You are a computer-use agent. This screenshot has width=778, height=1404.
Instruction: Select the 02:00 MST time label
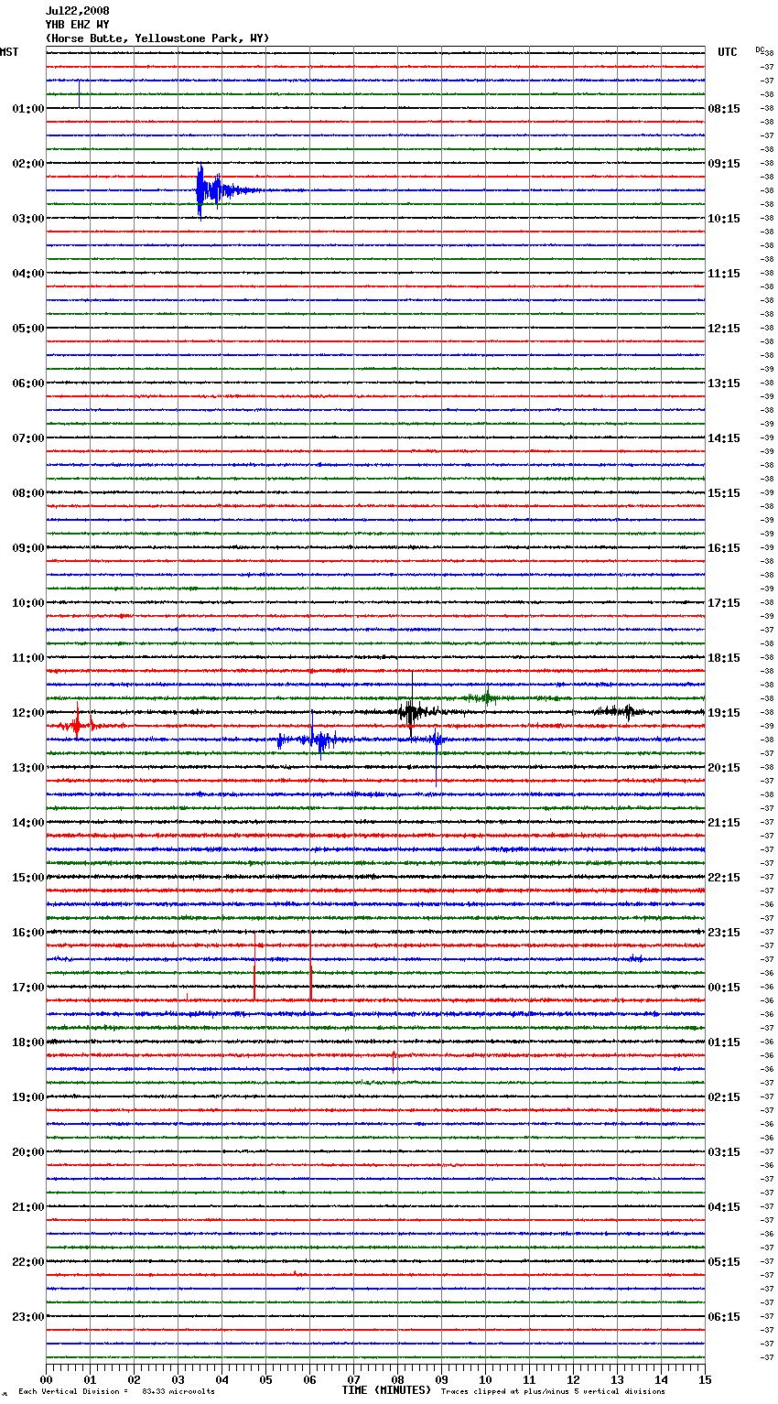pyautogui.click(x=27, y=164)
